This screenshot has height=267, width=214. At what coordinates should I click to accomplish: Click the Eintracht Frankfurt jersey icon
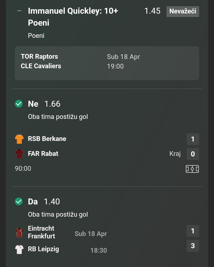click(x=19, y=232)
